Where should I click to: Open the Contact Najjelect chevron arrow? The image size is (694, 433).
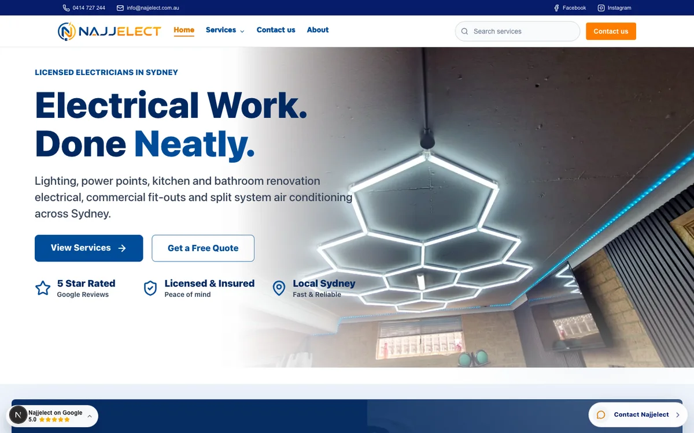(678, 415)
